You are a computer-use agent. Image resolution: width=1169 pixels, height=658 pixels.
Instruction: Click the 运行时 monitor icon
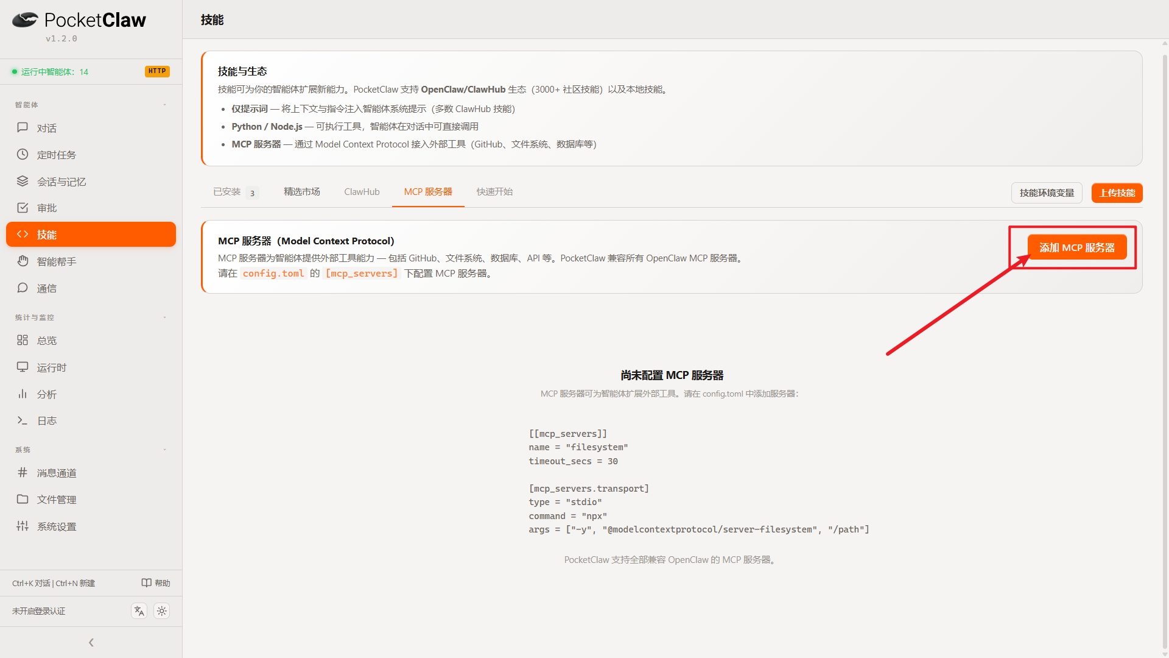(x=23, y=367)
